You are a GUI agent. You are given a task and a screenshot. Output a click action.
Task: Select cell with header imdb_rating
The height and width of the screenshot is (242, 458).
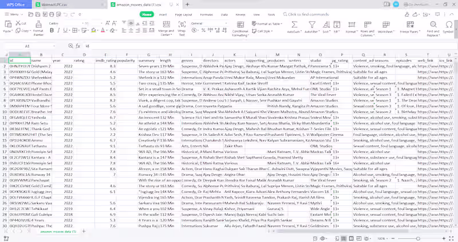105,61
